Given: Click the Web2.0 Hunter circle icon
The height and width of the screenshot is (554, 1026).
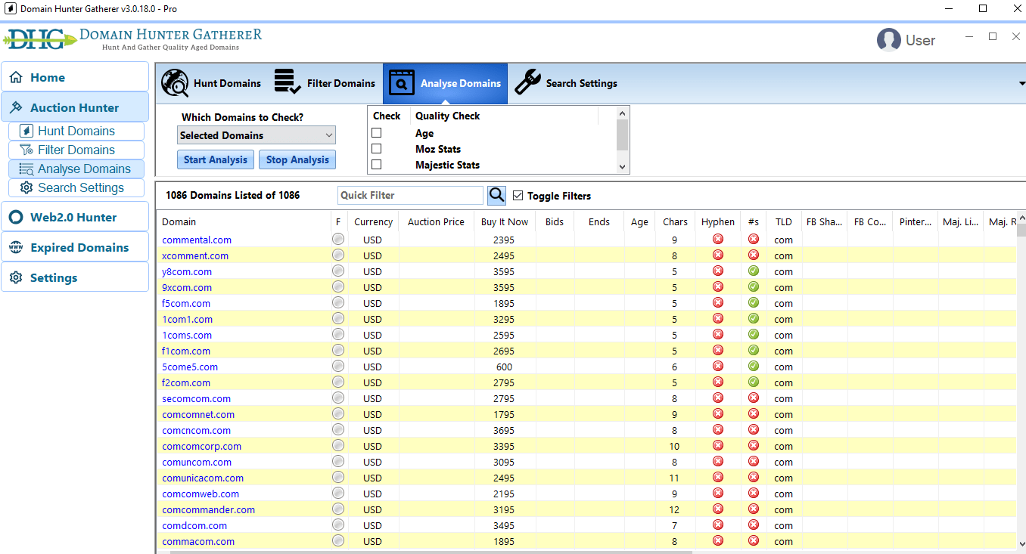Looking at the screenshot, I should click(x=16, y=217).
